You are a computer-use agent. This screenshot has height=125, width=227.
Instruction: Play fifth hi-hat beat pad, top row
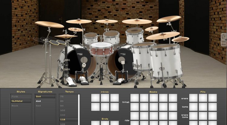click(173, 98)
